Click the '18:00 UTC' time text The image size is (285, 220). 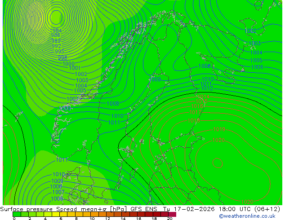[235, 209]
